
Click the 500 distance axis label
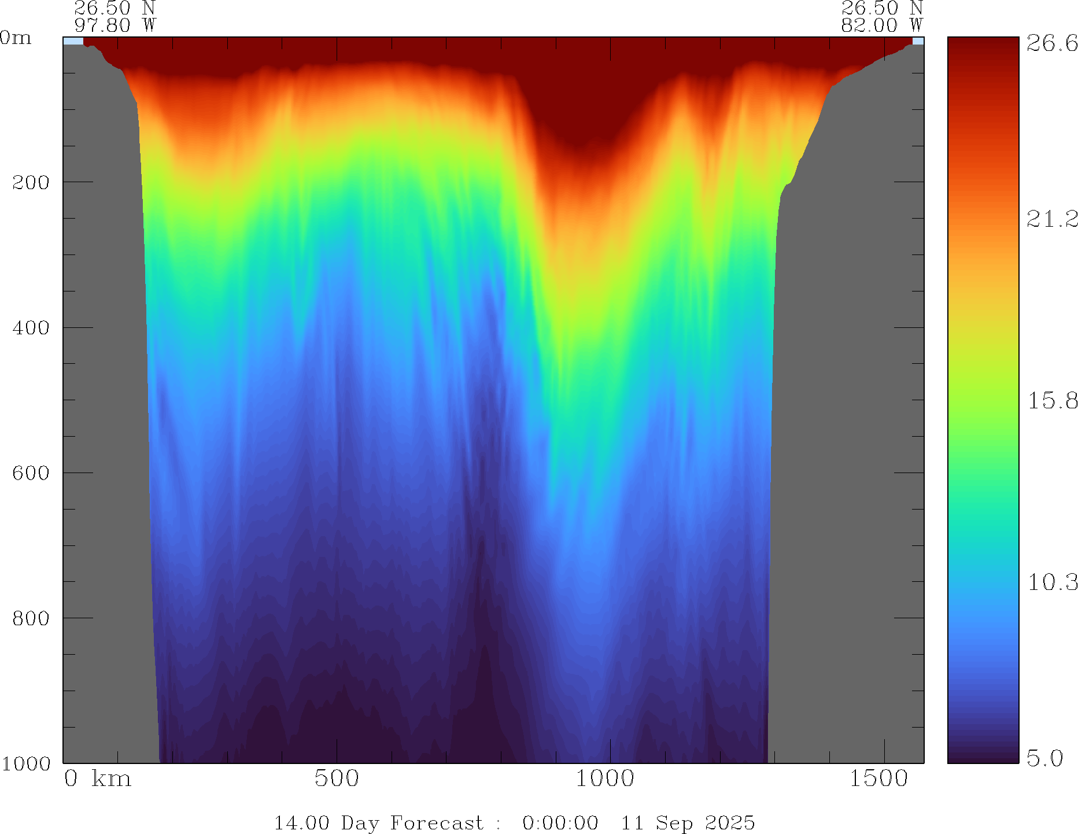(x=337, y=779)
